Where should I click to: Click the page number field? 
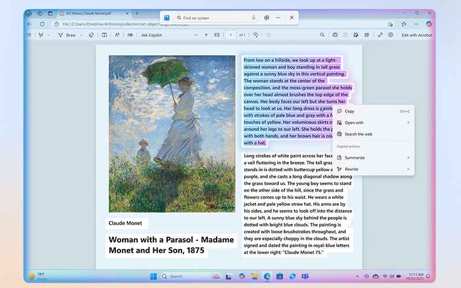(231, 35)
